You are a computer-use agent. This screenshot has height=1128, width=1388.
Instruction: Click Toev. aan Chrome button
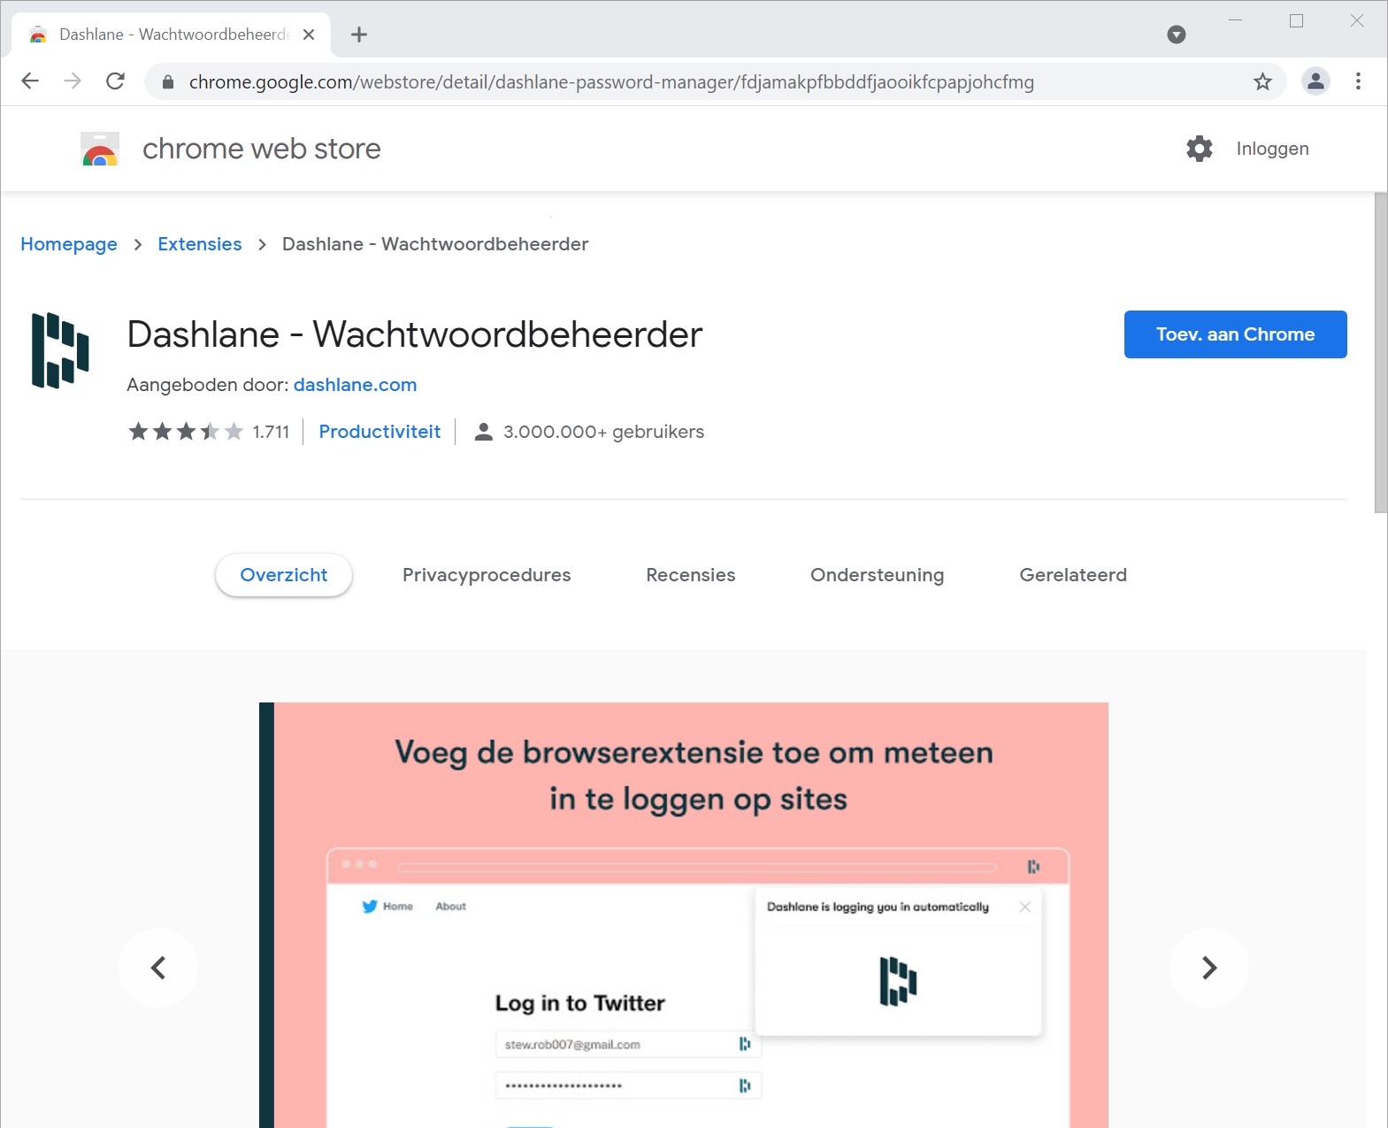click(x=1235, y=334)
